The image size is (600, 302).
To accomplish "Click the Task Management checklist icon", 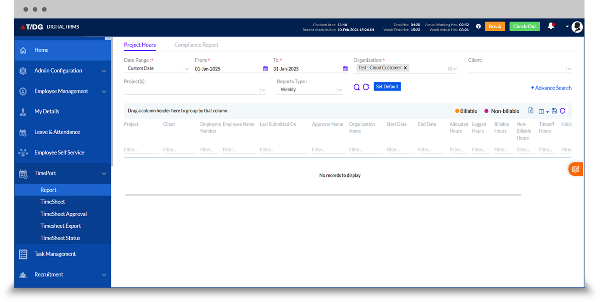I will click(x=23, y=254).
